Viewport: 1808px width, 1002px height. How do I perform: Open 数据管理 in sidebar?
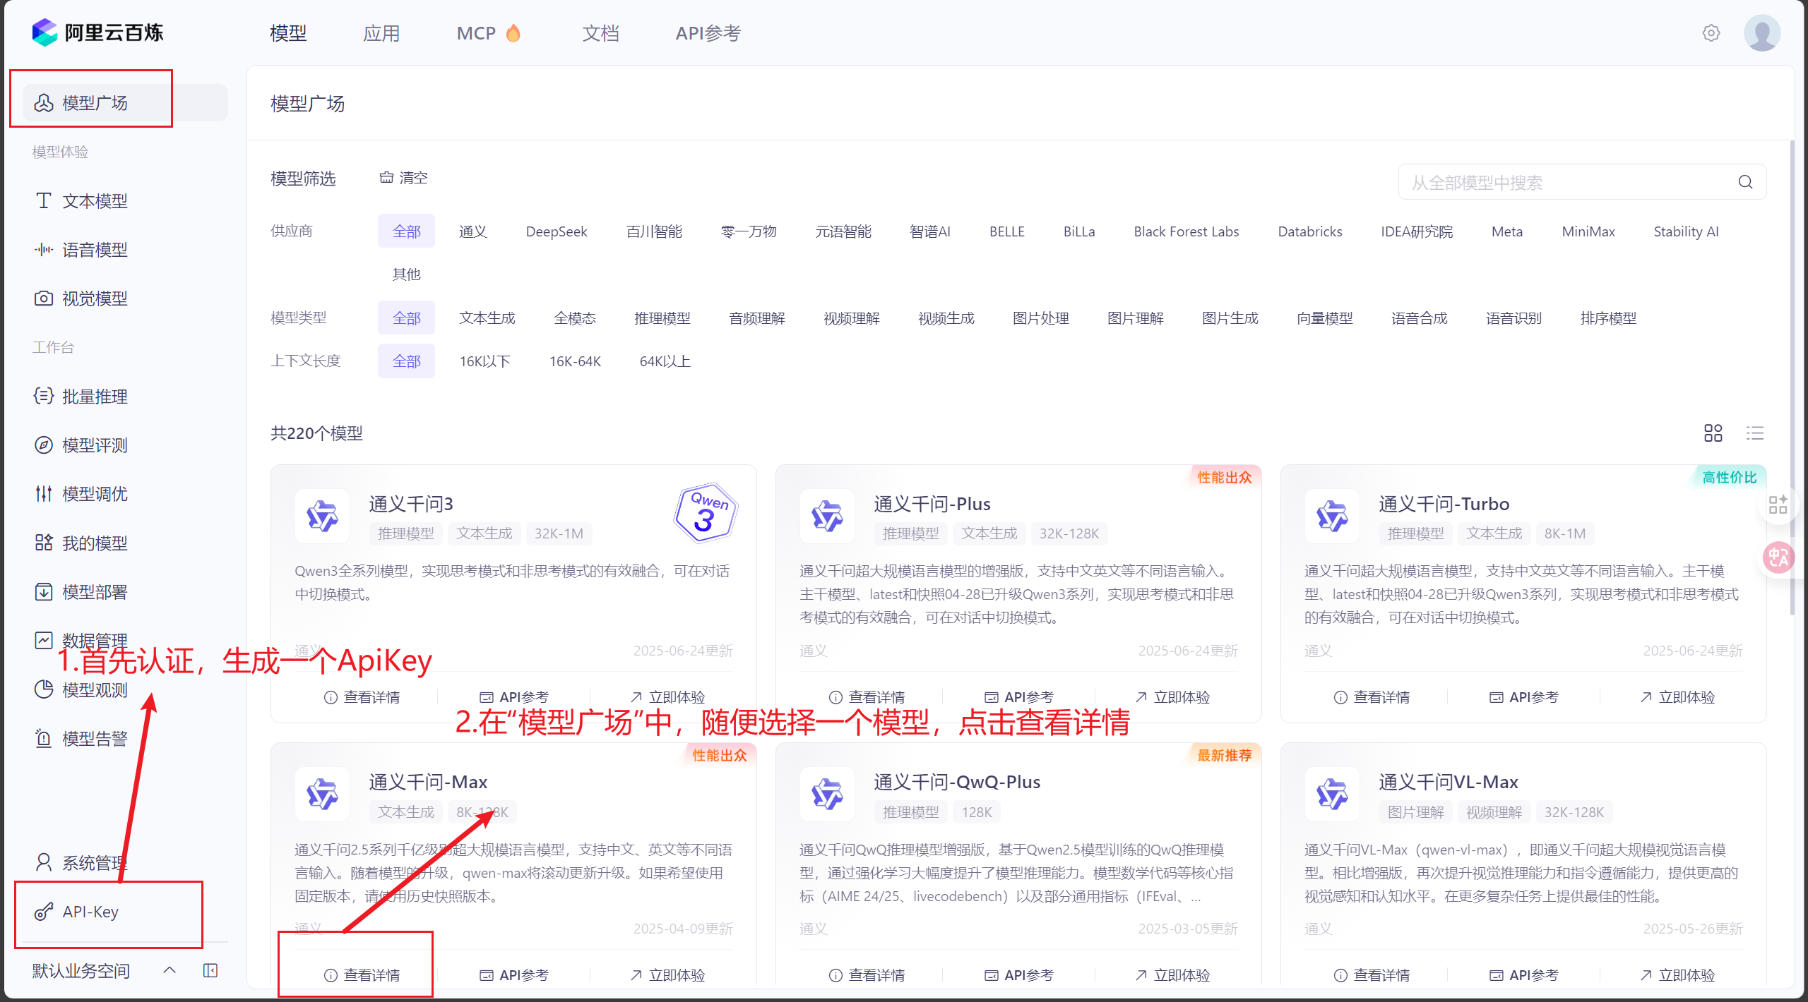pos(95,641)
